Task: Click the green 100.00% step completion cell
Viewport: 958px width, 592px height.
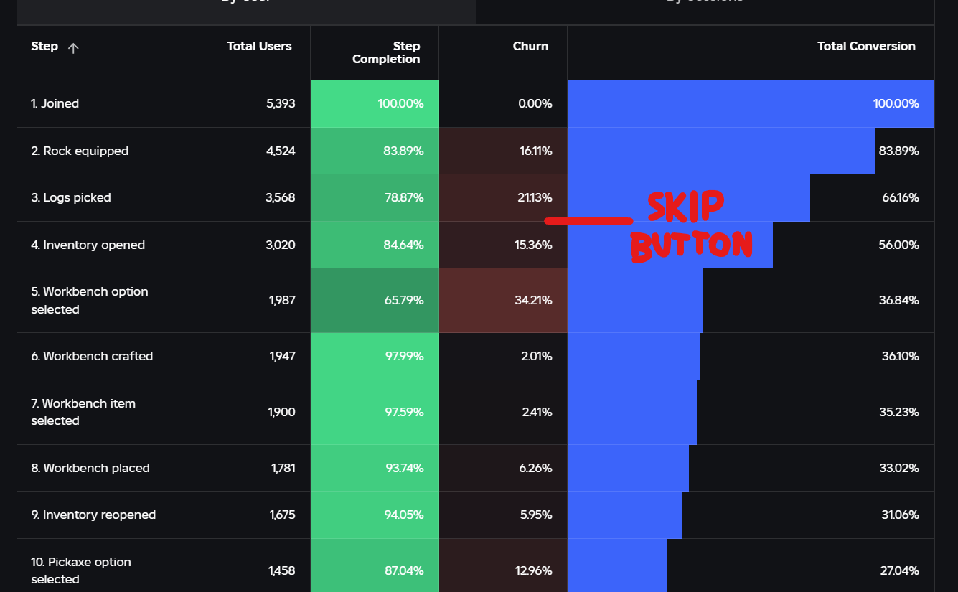Action: pos(375,103)
